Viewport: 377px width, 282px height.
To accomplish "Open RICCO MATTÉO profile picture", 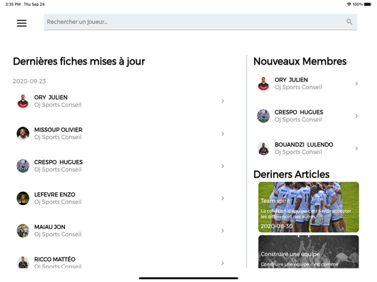I will 23,262.
